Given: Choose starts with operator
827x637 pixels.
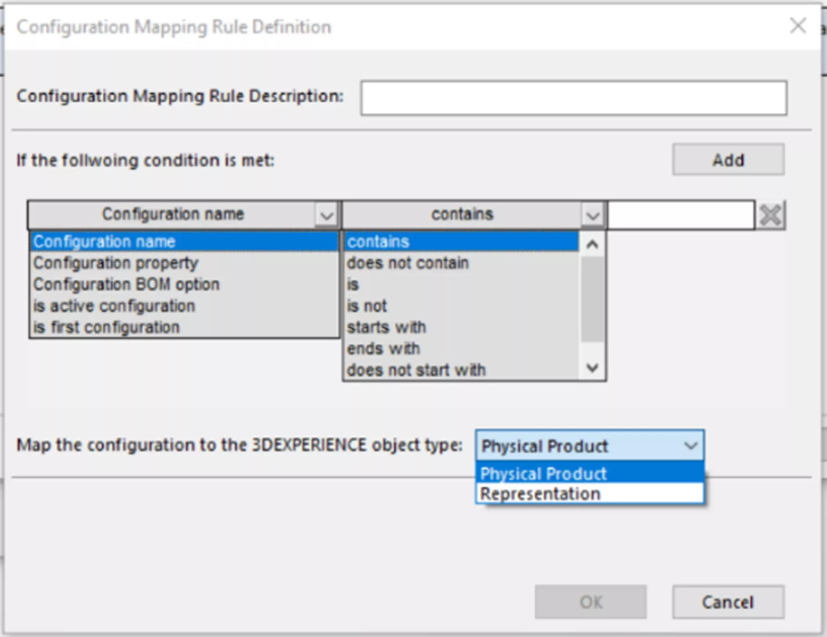Looking at the screenshot, I should pos(462,327).
